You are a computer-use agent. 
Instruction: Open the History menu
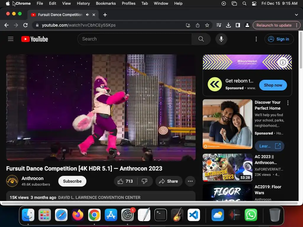click(x=83, y=4)
